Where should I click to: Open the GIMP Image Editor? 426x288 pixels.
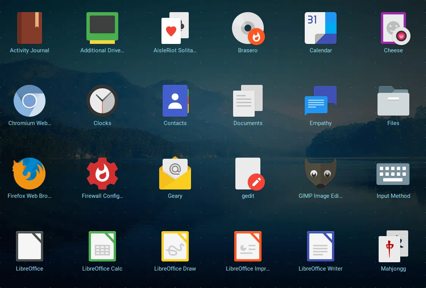[321, 174]
